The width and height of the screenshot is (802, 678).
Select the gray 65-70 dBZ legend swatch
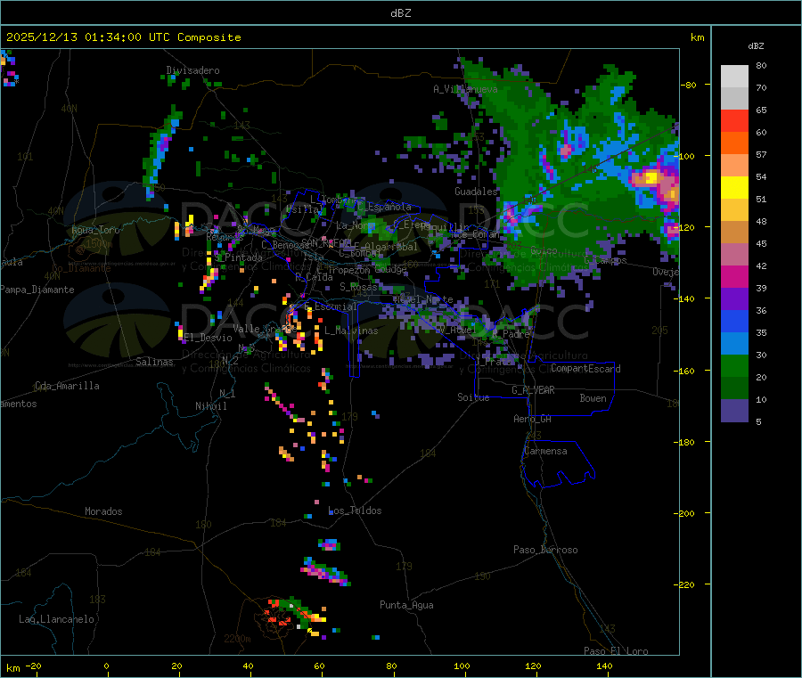point(734,99)
